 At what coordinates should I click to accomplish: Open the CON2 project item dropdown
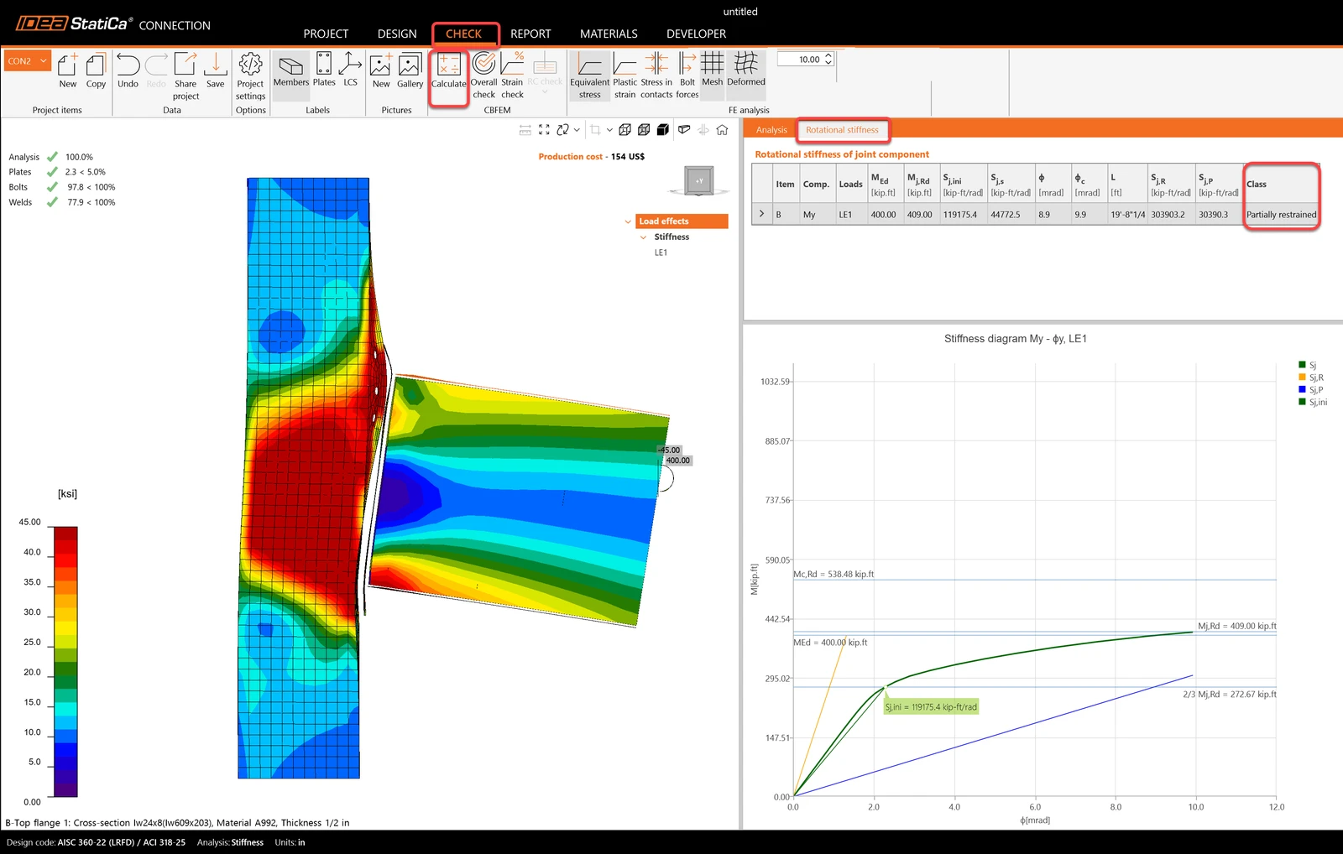(x=28, y=60)
